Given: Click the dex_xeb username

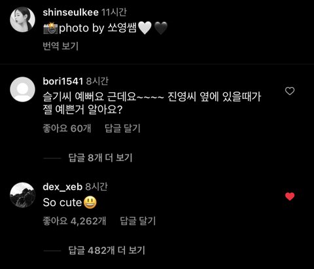Looking at the screenshot, I should point(63,187).
